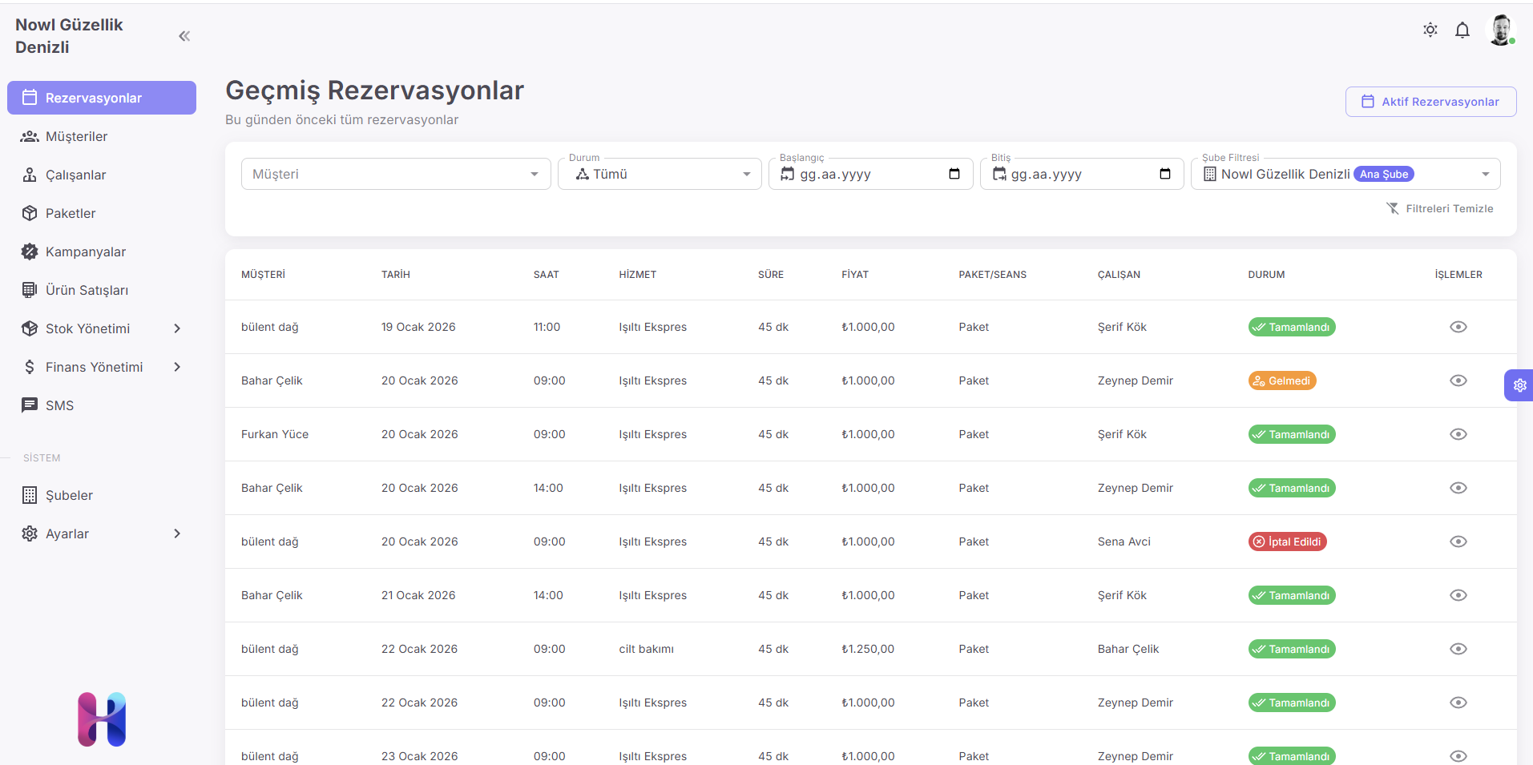Open the calendar picker in the Başlangıç field

point(954,174)
